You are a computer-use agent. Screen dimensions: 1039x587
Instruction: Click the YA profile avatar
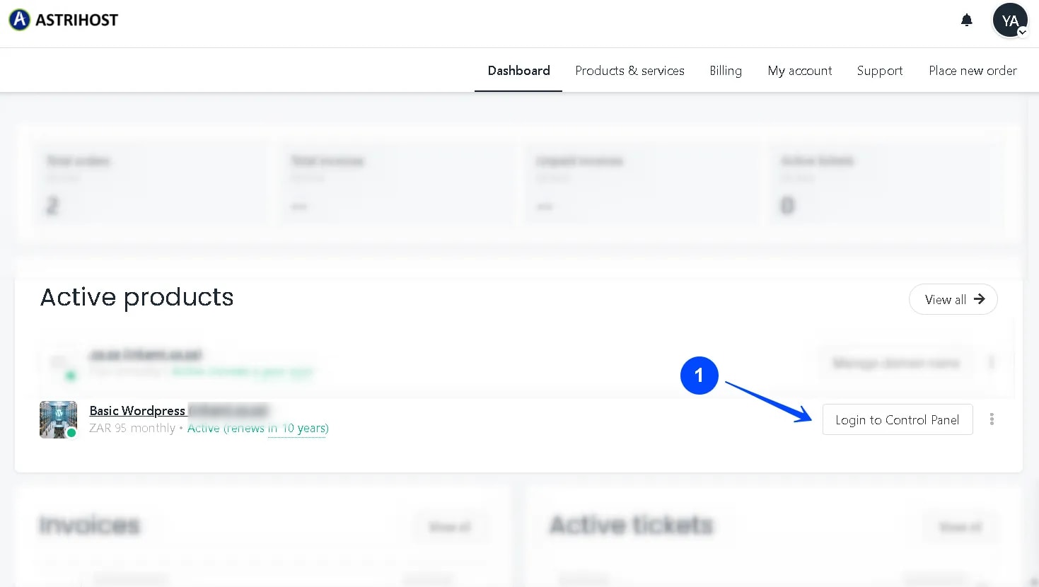1010,20
